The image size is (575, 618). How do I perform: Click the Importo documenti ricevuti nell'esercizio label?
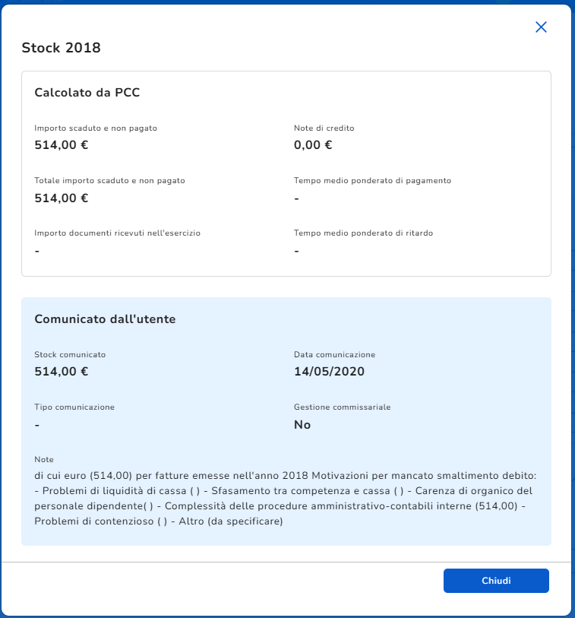117,233
